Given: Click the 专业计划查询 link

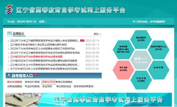Looking at the screenshot, I should pos(32,86).
